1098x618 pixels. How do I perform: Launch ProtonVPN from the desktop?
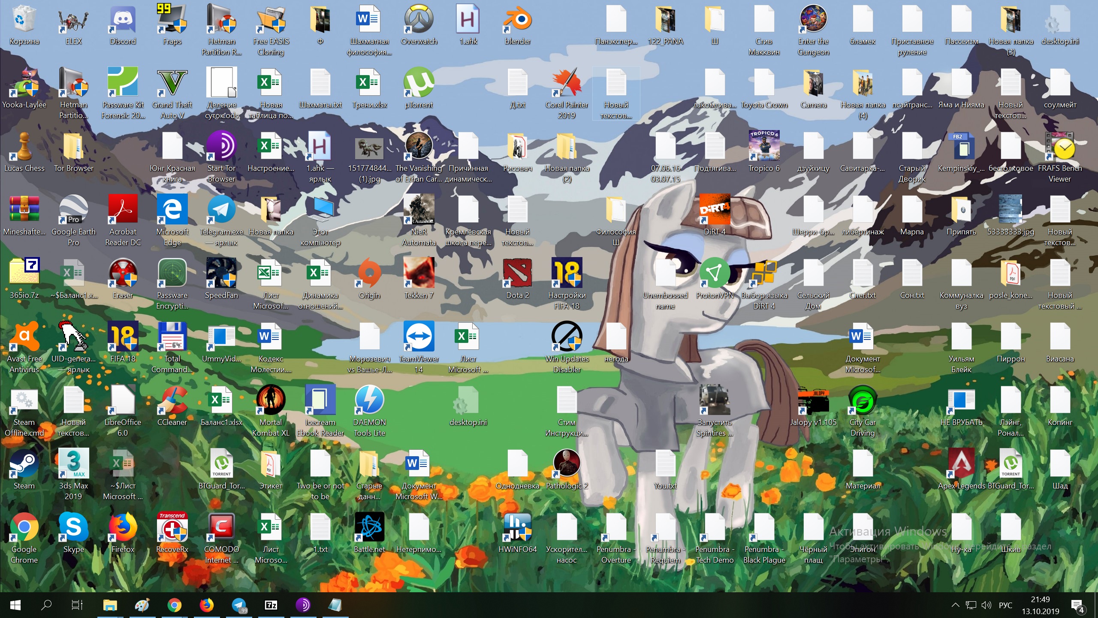[x=715, y=279]
